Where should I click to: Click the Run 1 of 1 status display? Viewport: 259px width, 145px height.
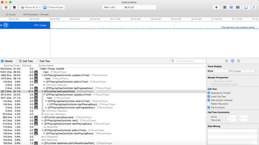coord(129,7)
